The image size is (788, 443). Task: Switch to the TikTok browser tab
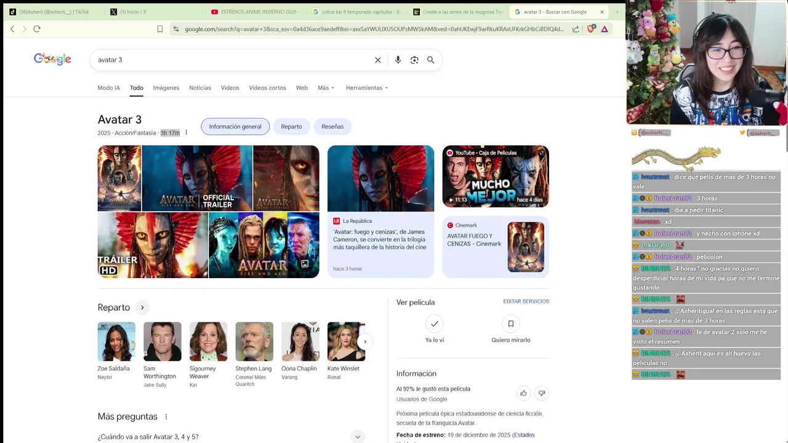53,12
